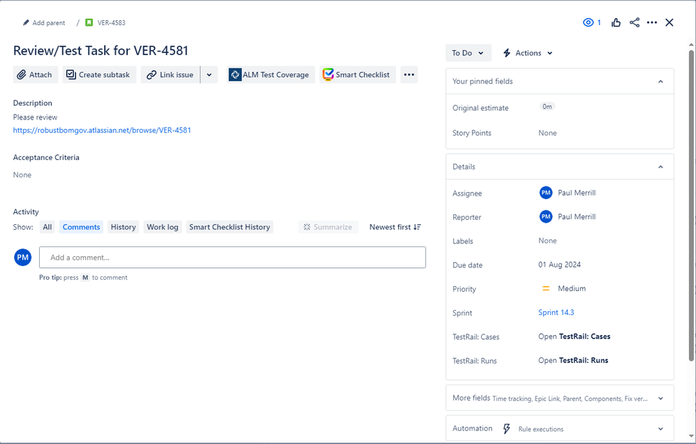Select the Comments activity tab
Screen dimensions: 696x444
(x=81, y=227)
